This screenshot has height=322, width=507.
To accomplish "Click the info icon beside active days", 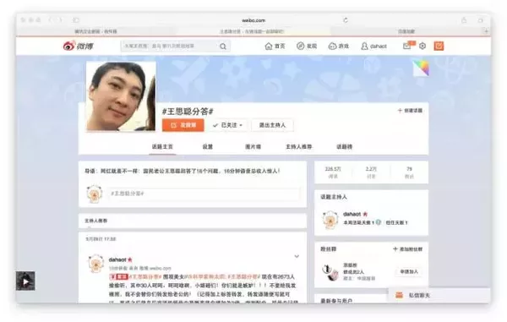I will click(379, 222).
